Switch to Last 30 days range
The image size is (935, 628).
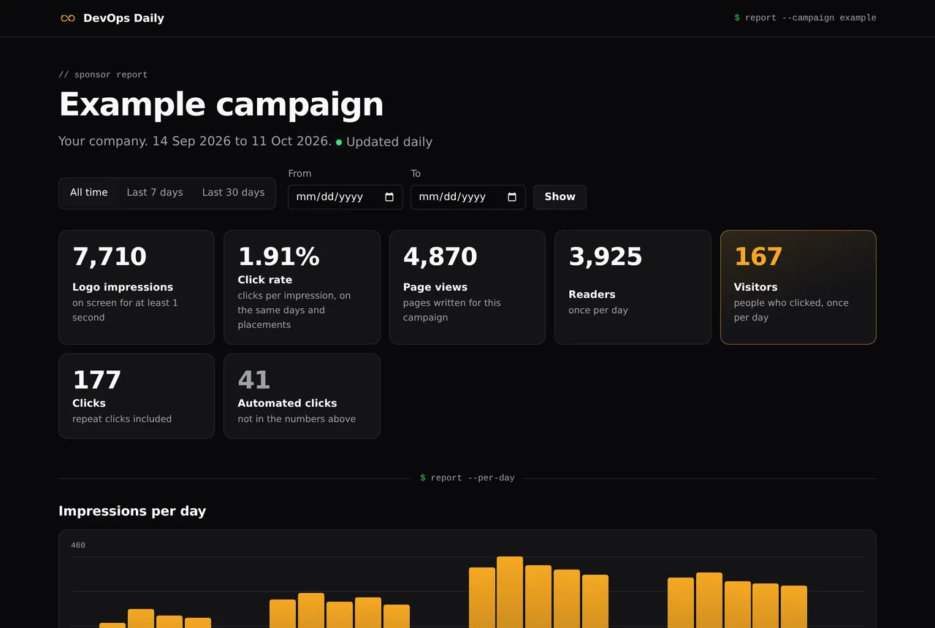coord(233,193)
